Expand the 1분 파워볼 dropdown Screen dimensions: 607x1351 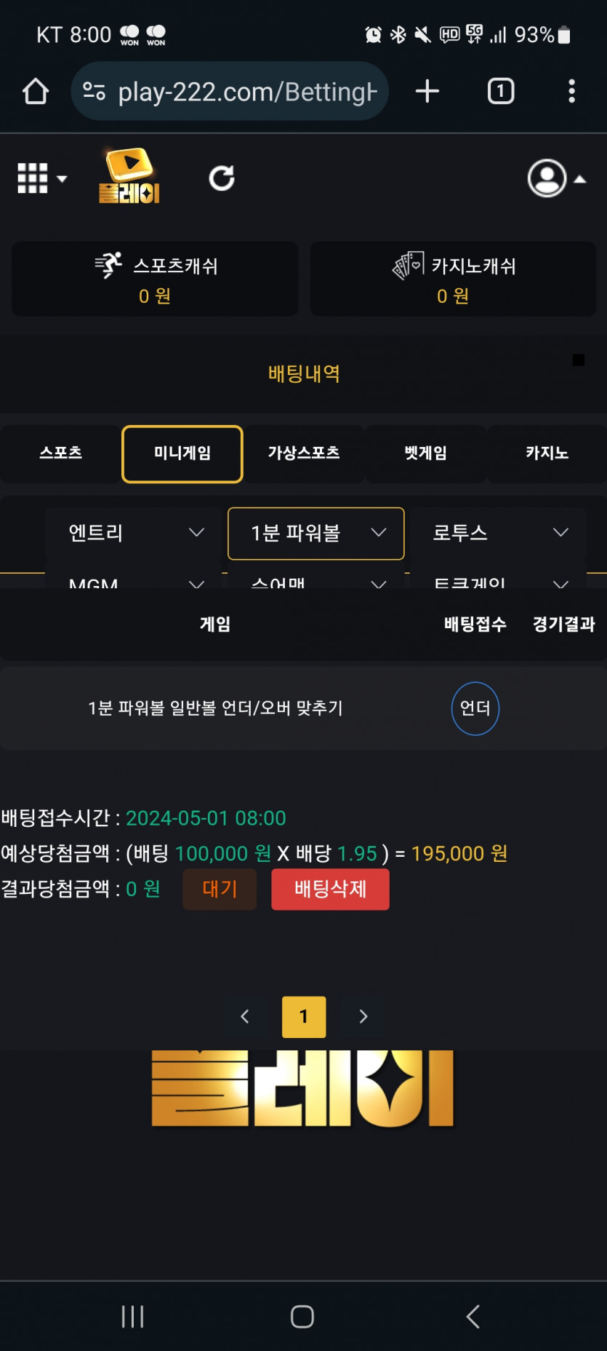316,534
